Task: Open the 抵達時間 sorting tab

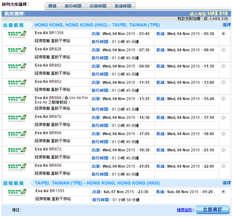Action: click(123, 6)
